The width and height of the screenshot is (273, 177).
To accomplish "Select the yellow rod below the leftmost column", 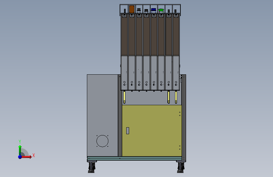I will [x=124, y=97].
